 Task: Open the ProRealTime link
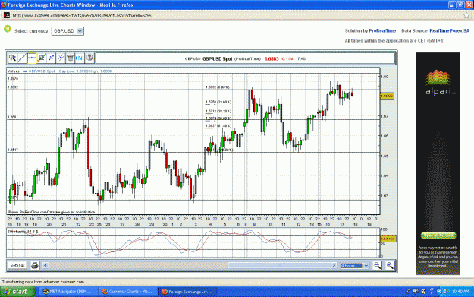click(x=382, y=30)
